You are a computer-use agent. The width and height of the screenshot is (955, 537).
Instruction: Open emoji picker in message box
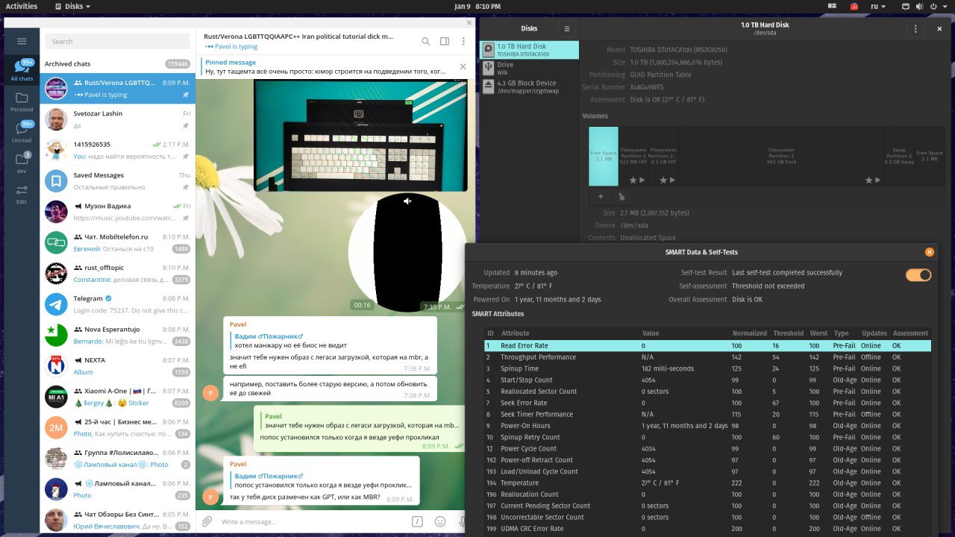click(440, 521)
